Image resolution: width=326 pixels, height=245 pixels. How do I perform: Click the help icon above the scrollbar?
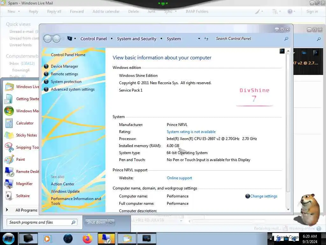(282, 51)
